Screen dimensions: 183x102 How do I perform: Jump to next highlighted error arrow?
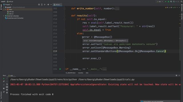click(x=179, y=8)
